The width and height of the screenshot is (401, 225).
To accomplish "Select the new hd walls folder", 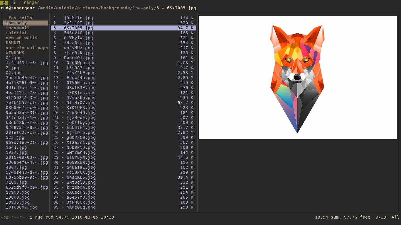I will point(21,38).
